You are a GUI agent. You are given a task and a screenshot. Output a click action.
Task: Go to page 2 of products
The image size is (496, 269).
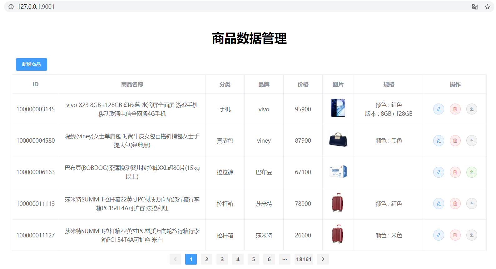click(206, 259)
